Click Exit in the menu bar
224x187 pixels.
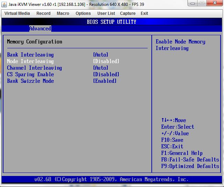[145, 13]
